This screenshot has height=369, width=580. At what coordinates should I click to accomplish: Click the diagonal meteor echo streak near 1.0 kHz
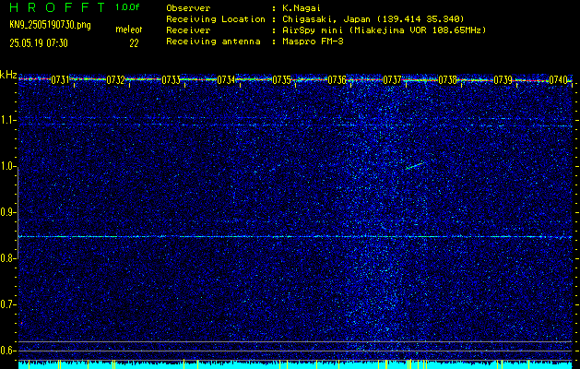tap(415, 165)
